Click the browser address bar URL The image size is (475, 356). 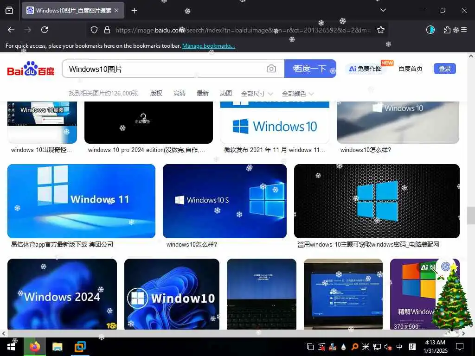[x=242, y=30]
